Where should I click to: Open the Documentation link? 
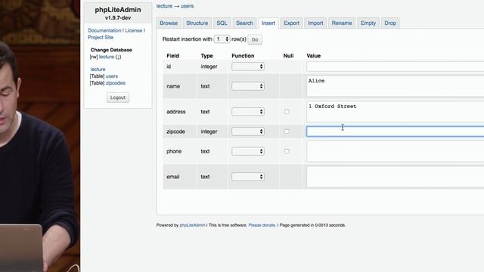[x=104, y=30]
